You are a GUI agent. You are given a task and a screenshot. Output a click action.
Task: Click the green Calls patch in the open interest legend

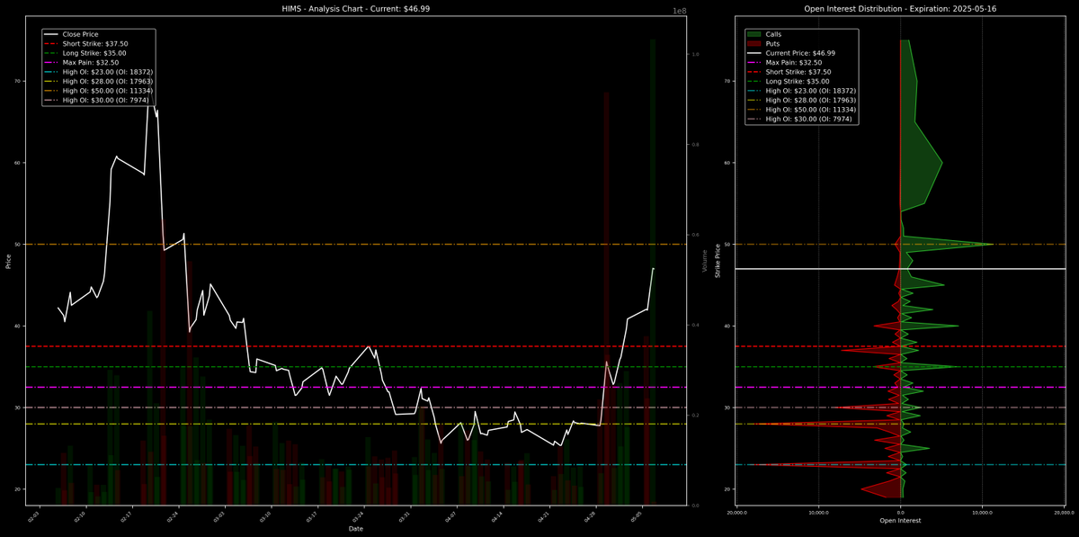(x=754, y=34)
